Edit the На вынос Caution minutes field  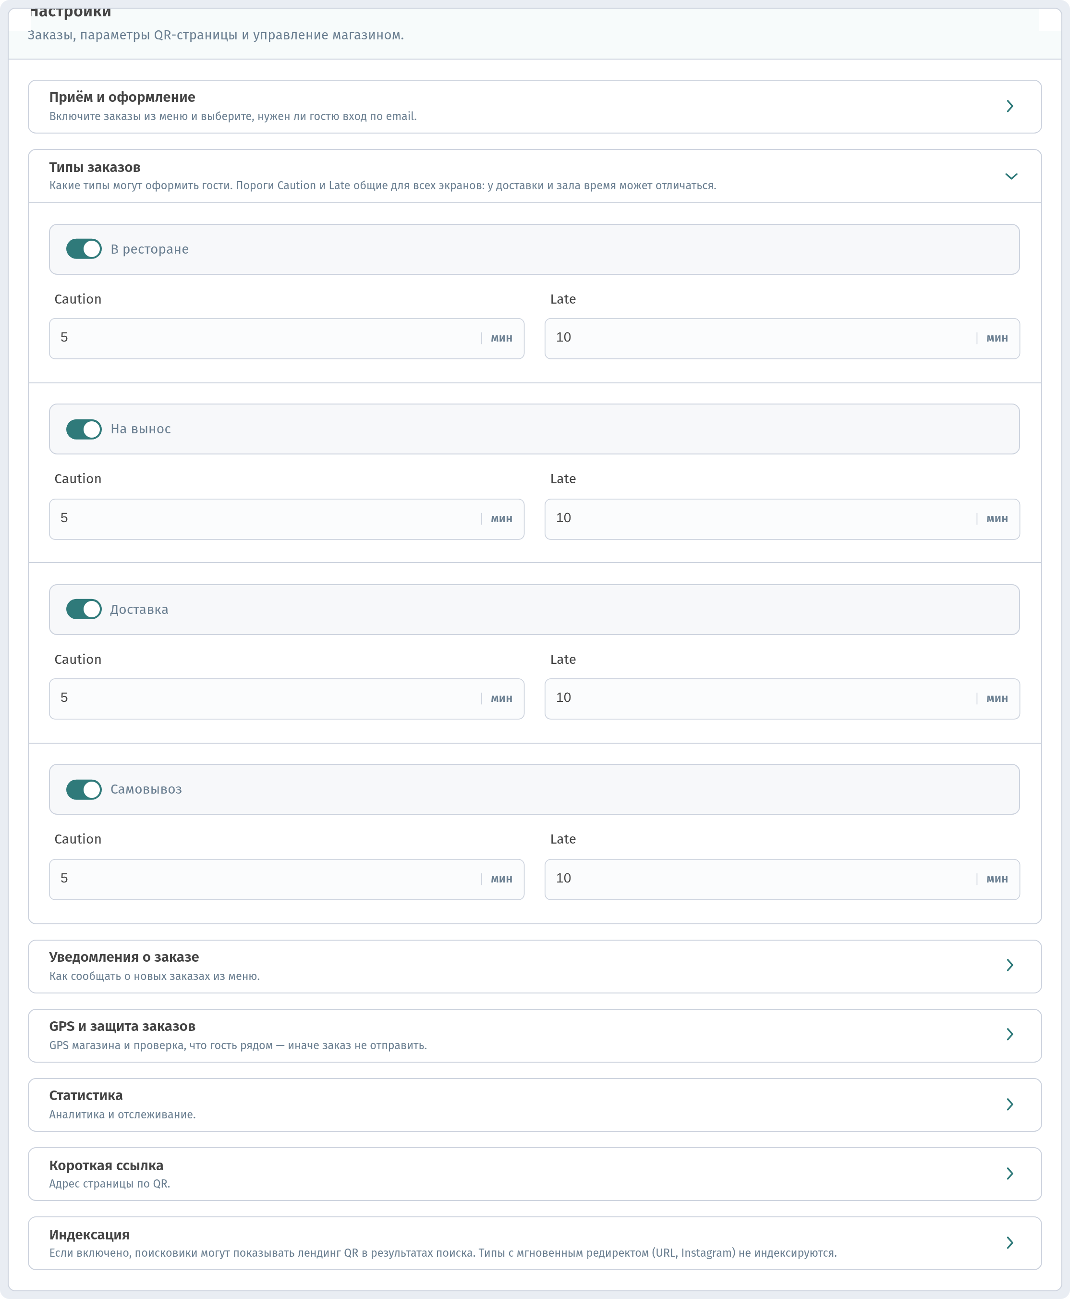click(287, 519)
